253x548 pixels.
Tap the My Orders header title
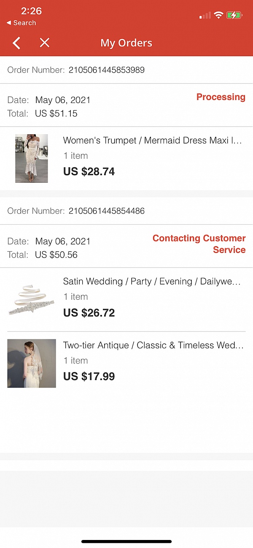click(x=126, y=43)
